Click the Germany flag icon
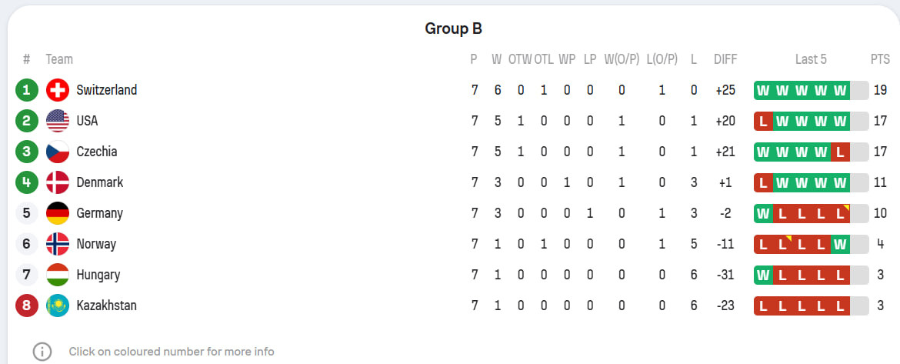Screen dimensions: 900x364 click(58, 213)
